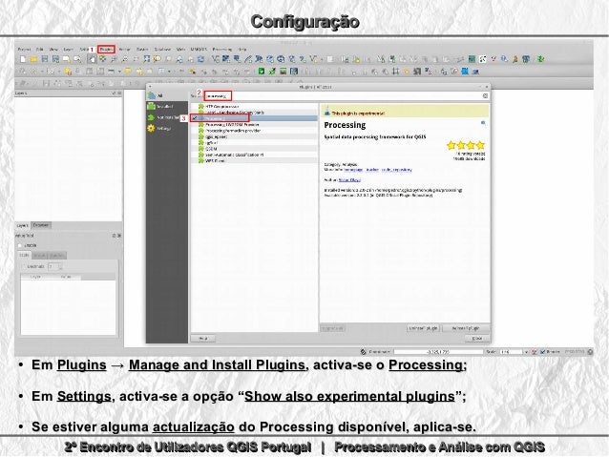Click the Save Project toolbar icon
Viewport: 609px width, 457px height.
(x=44, y=59)
